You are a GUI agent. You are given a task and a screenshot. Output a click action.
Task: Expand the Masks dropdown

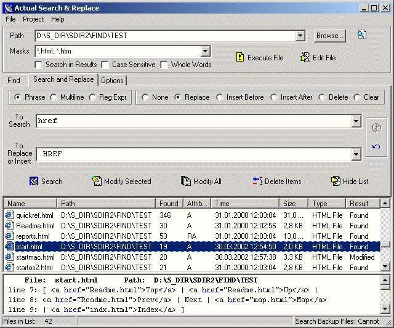(205, 51)
